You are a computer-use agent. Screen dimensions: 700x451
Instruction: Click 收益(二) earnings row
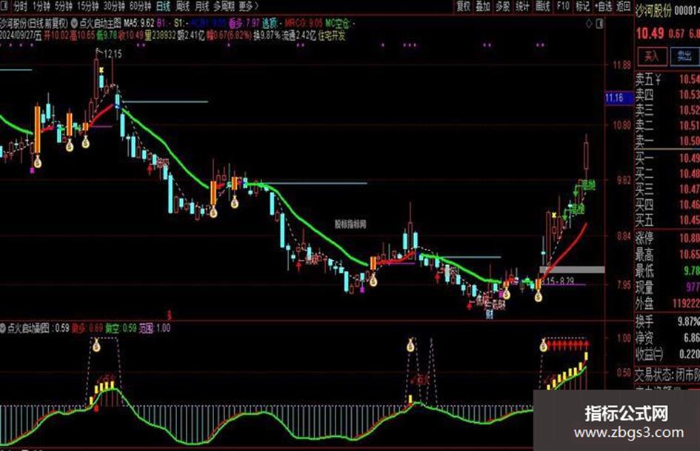pyautogui.click(x=667, y=354)
